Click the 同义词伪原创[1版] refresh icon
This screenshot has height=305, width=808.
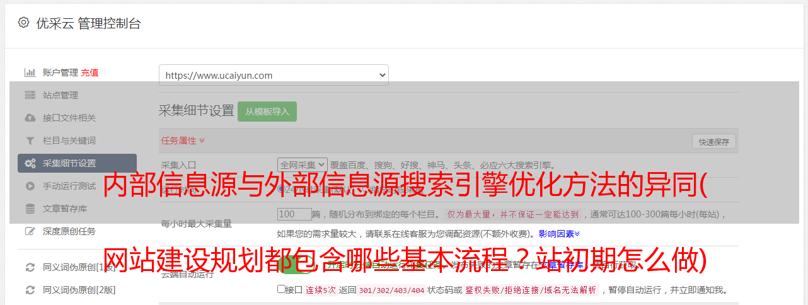coord(30,267)
